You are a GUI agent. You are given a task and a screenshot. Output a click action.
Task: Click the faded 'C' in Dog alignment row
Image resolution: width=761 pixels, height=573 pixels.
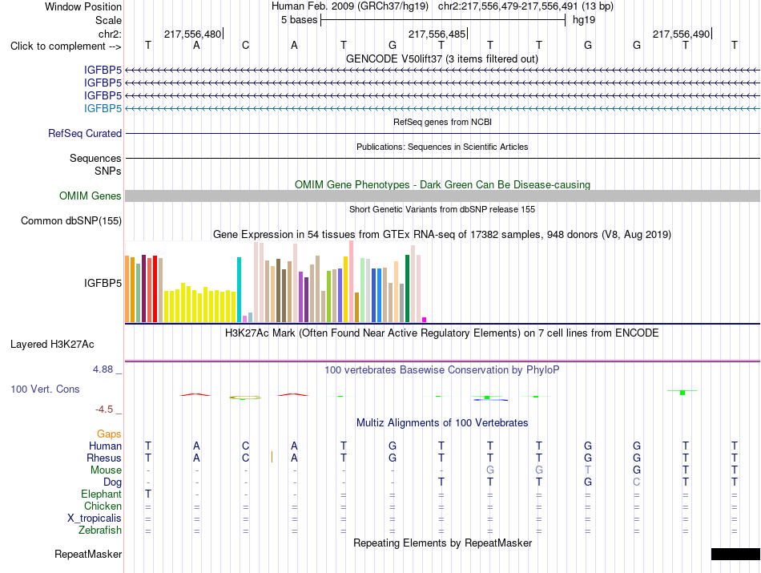tap(637, 482)
